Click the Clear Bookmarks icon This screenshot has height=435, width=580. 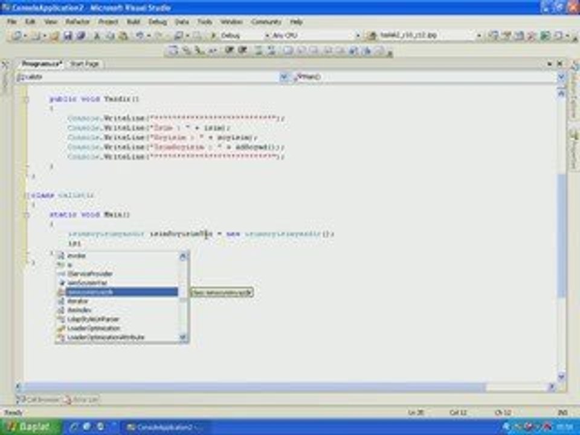[381, 50]
